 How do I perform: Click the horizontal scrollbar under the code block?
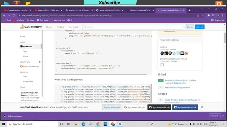pyautogui.click(x=101, y=74)
